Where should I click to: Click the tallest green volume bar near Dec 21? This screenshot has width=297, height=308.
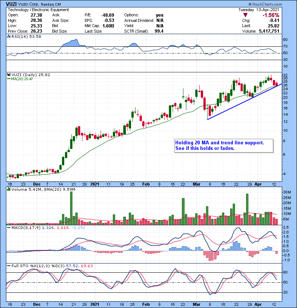(x=71, y=208)
